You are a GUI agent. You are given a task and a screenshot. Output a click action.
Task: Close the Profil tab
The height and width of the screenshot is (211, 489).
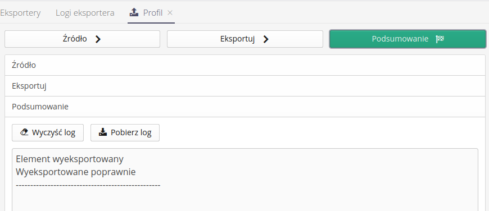point(170,13)
